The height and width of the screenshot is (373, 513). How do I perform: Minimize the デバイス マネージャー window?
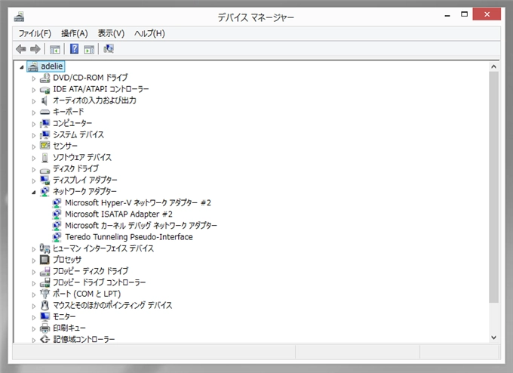click(x=447, y=15)
